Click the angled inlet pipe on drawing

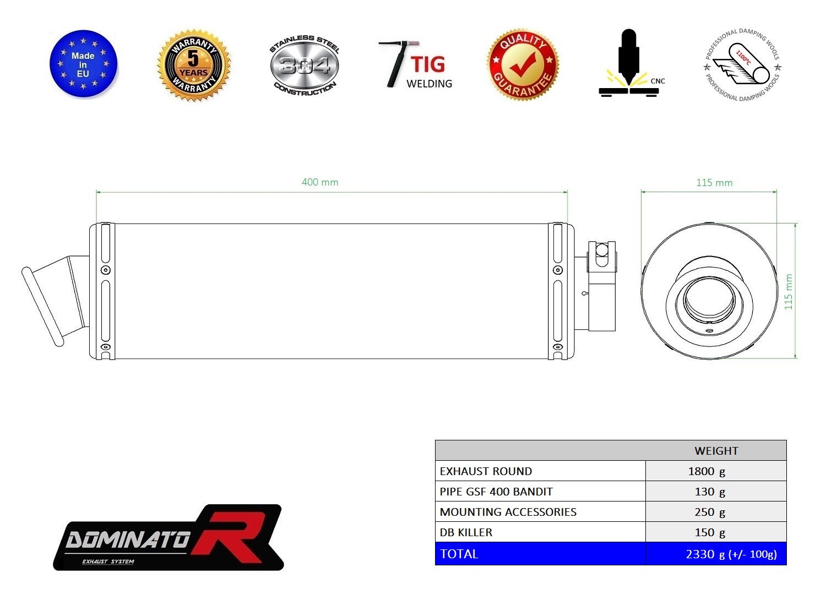[55, 300]
